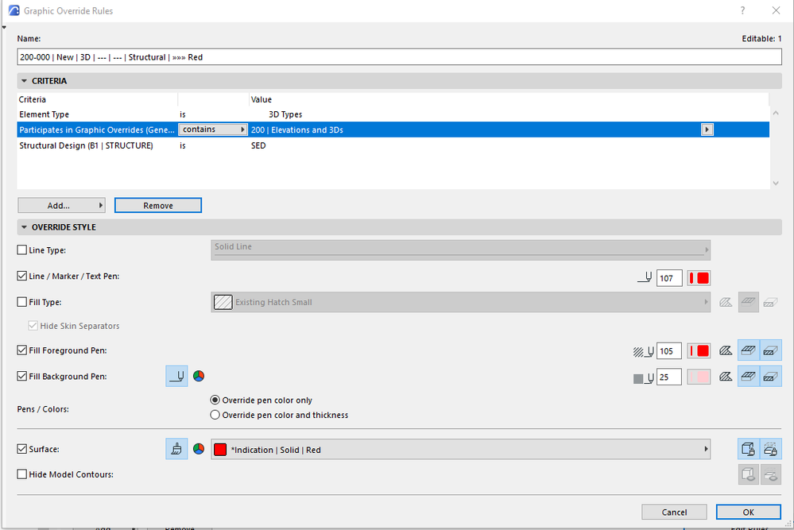Open the Existing Hatch Small fill dropdown

point(460,302)
